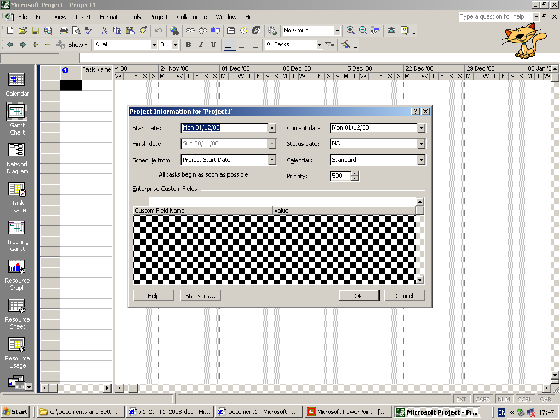The height and width of the screenshot is (420, 560).
Task: Open the No Group dropdown
Action: [x=337, y=31]
